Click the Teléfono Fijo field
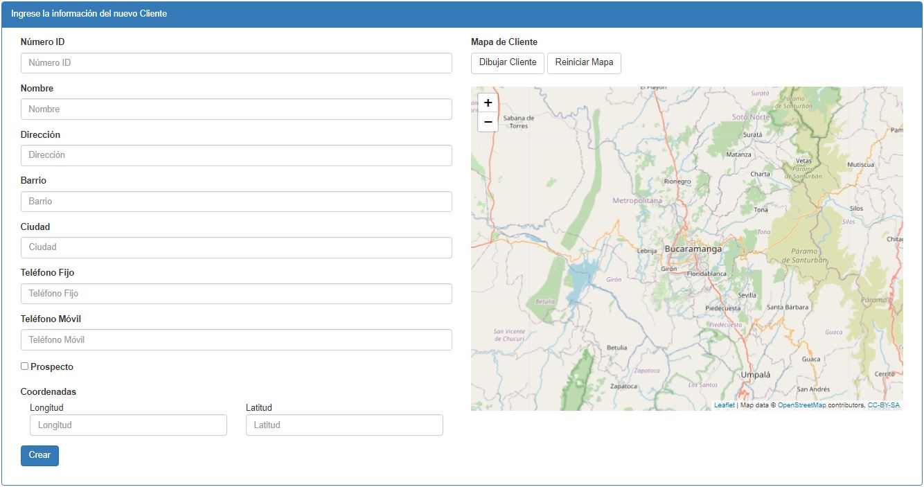The height and width of the screenshot is (487, 924). [x=236, y=294]
